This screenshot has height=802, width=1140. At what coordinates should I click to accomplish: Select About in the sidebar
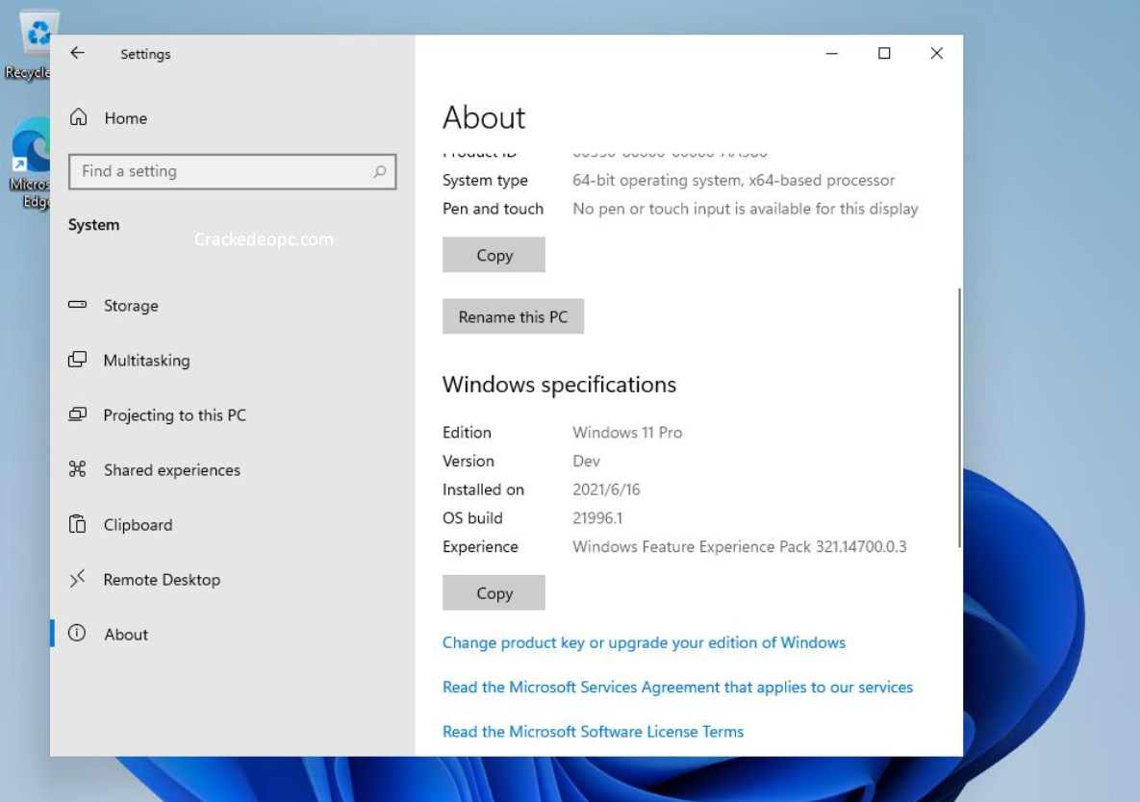coord(126,634)
